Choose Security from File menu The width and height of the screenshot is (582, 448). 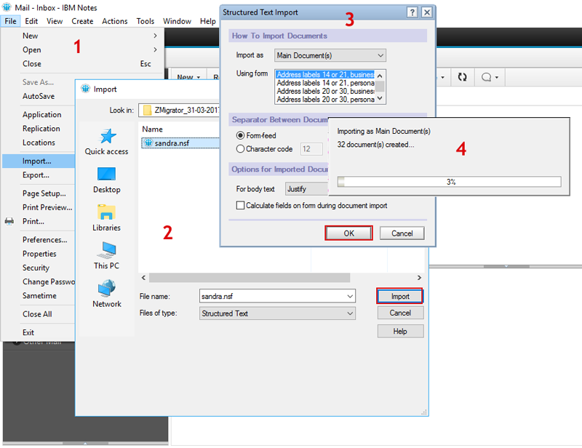pyautogui.click(x=39, y=268)
